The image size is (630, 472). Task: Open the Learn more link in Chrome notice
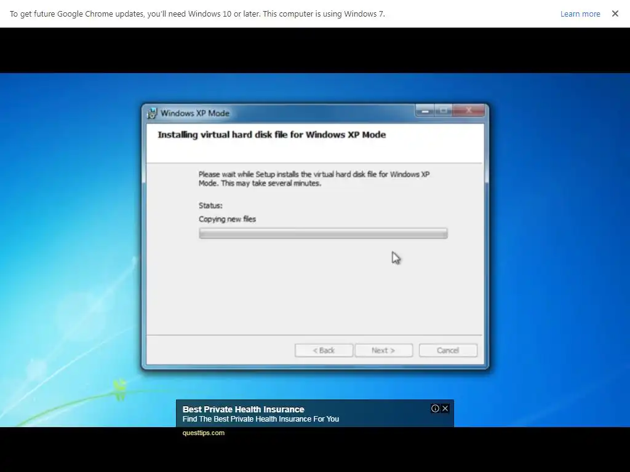580,14
